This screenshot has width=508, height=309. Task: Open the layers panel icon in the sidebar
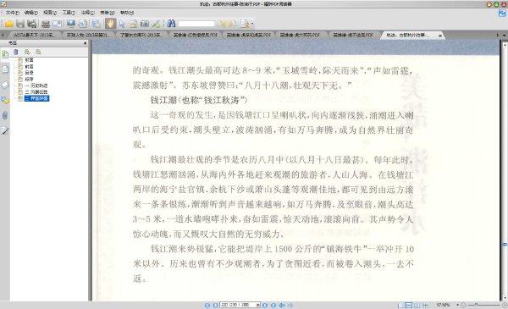5,85
